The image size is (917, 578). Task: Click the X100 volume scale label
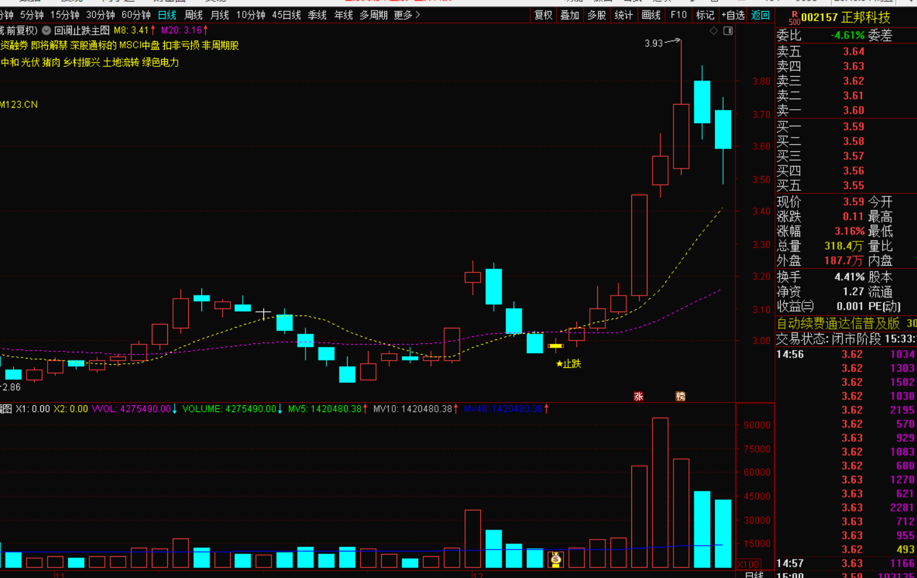(748, 564)
